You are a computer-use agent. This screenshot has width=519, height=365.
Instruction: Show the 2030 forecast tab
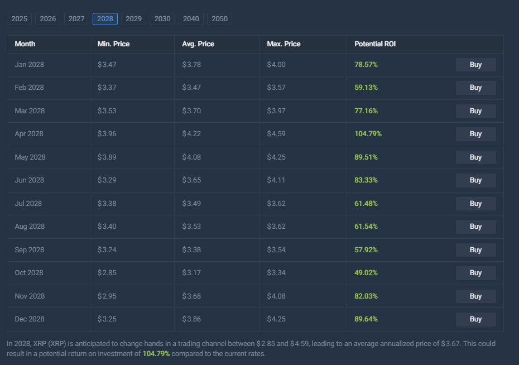click(162, 19)
